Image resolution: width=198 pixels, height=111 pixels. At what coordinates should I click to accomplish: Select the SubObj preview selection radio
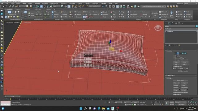coord(179,68)
